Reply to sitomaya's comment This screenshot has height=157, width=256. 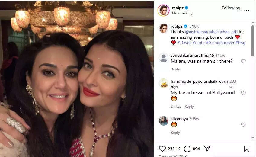(x=175, y=133)
